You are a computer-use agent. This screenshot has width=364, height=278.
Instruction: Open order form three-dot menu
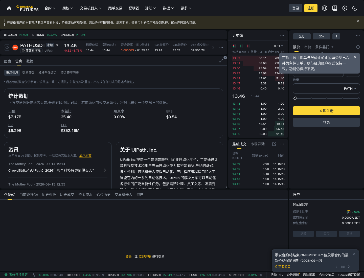(x=358, y=36)
